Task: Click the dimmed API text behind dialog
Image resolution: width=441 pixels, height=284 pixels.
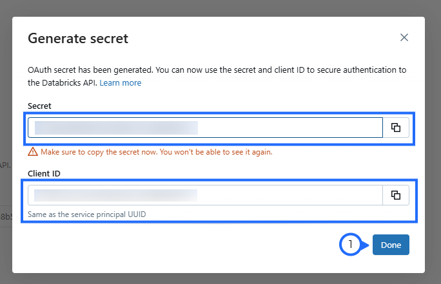Action: (x=5, y=166)
